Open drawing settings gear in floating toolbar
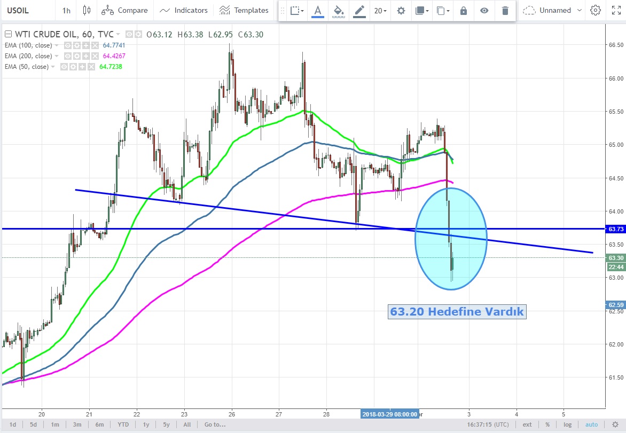This screenshot has height=433, width=626. coord(401,10)
